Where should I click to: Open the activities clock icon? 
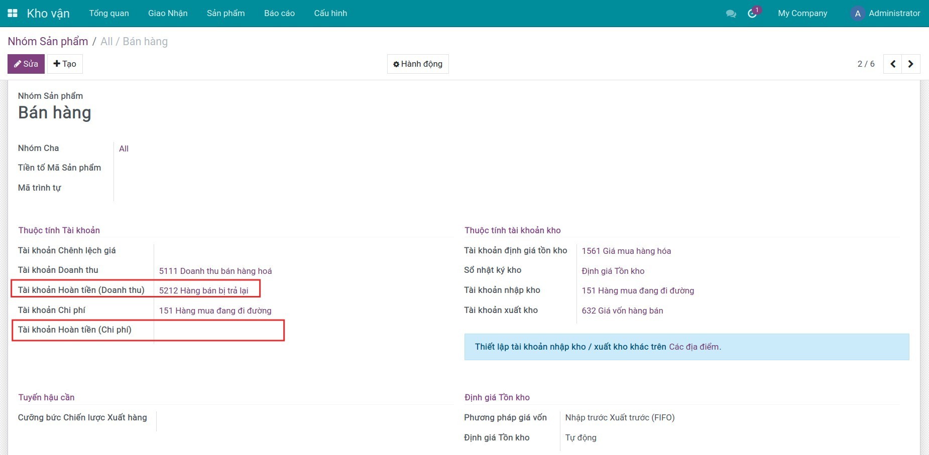click(x=752, y=14)
